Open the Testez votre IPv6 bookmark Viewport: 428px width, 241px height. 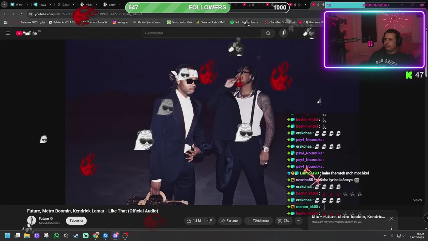180,22
